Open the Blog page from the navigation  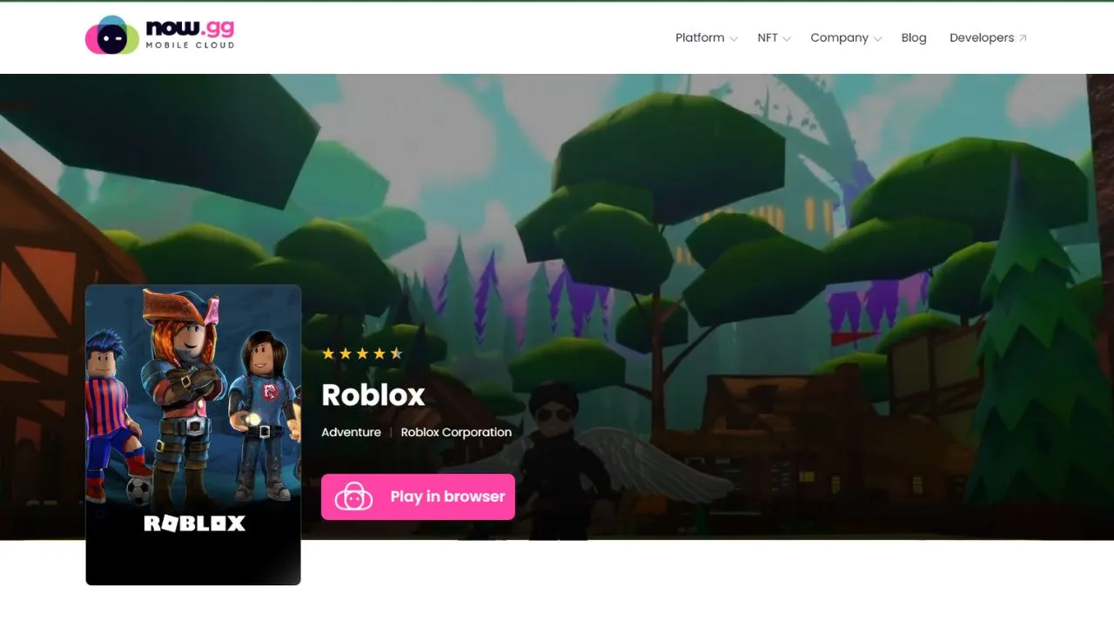[914, 37]
